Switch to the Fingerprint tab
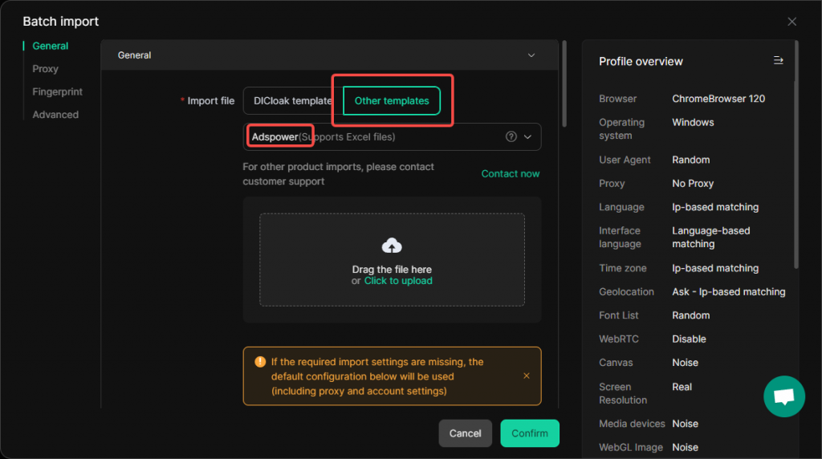 (x=57, y=91)
